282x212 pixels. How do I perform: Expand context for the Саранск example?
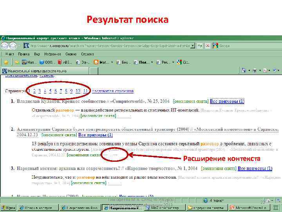(110, 155)
